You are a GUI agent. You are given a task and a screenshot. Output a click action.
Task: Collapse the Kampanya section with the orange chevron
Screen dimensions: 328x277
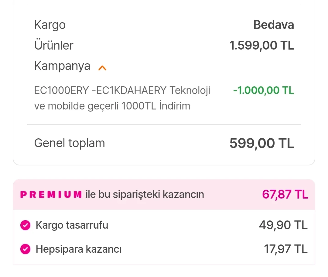click(x=102, y=68)
